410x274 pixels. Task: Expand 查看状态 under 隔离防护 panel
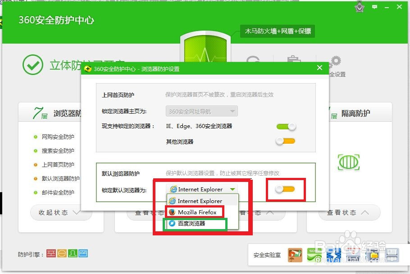[x=349, y=212]
